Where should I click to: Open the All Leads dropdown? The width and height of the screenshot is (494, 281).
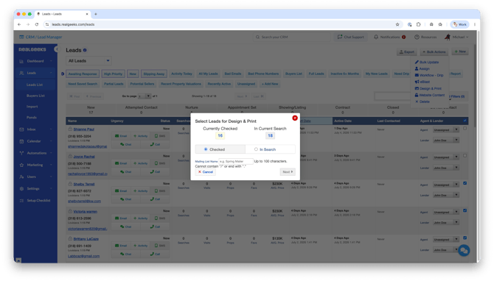point(88,60)
